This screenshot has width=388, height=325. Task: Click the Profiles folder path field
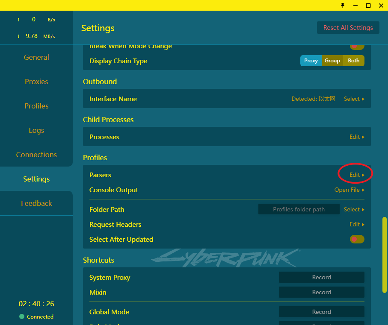pyautogui.click(x=299, y=209)
